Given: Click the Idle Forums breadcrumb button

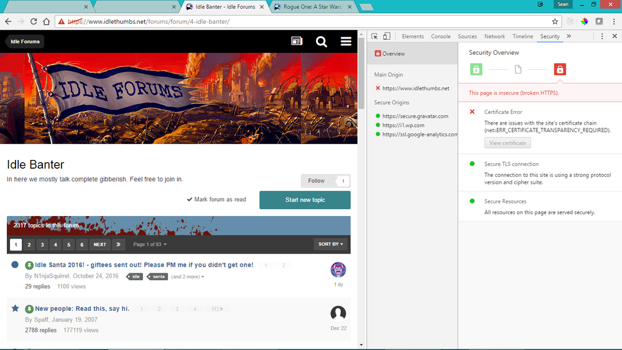Looking at the screenshot, I should pyautogui.click(x=25, y=41).
